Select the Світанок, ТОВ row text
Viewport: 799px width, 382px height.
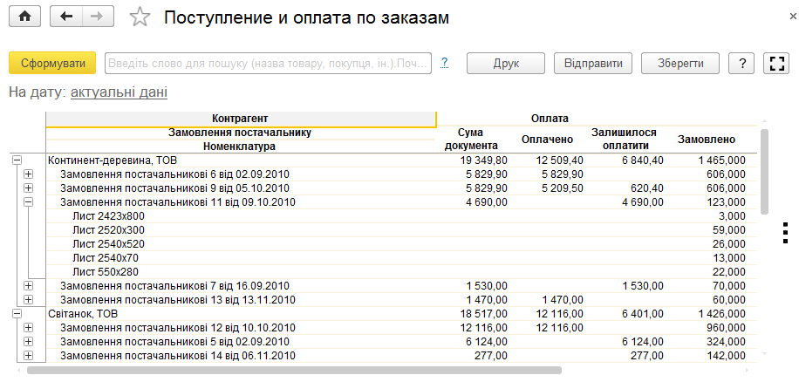(x=83, y=313)
